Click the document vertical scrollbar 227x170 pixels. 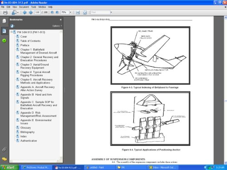tap(225, 90)
